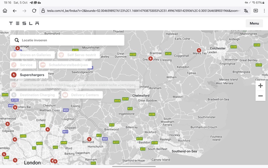268x168 pixels.
Task: Select the Supercharger pin near Wembley
Action: tap(4, 154)
